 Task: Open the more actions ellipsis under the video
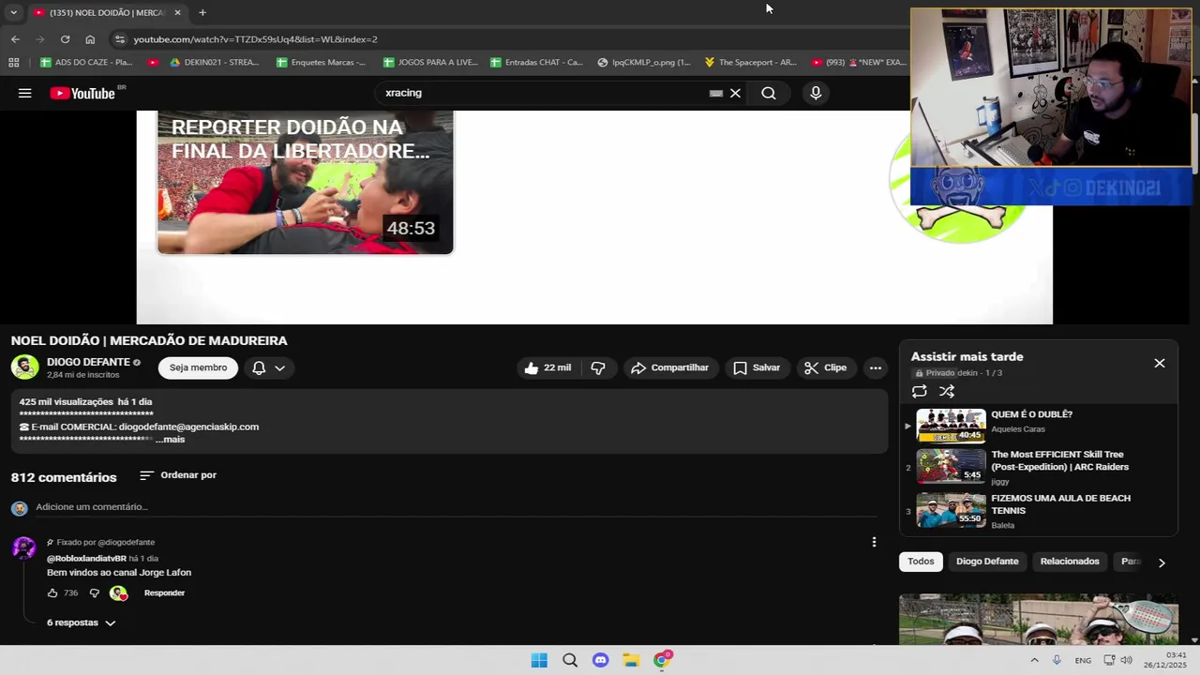click(x=876, y=367)
